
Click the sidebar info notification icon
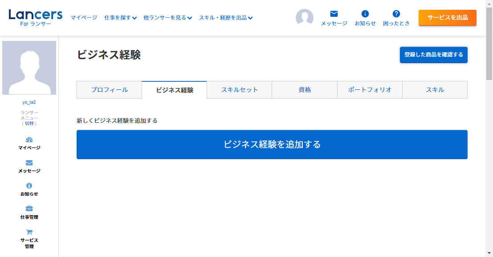click(29, 186)
